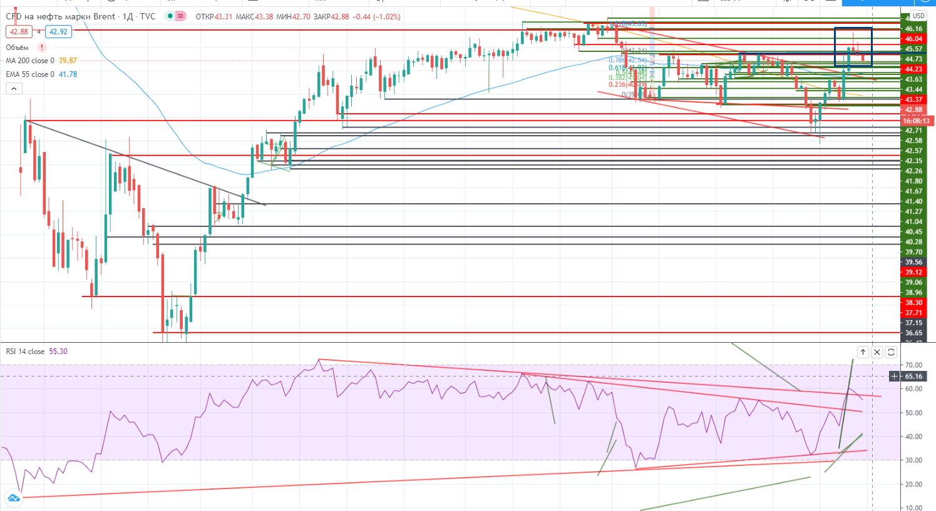936x511 pixels.
Task: Click the RSI value 55.30
Action: tap(58, 352)
